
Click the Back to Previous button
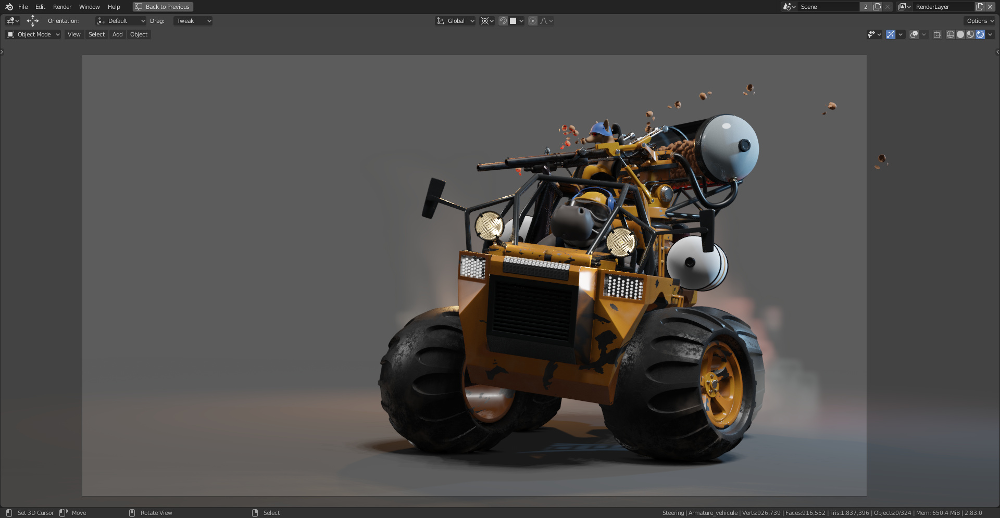click(x=163, y=7)
